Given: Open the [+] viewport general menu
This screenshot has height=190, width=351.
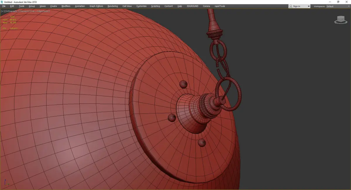Looking at the screenshot, I should [x=3, y=11].
